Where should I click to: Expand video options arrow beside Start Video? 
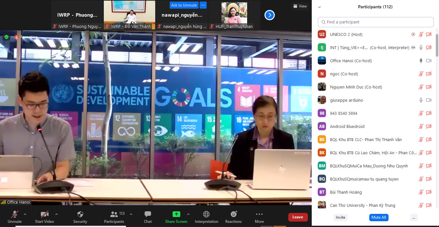coord(57,214)
